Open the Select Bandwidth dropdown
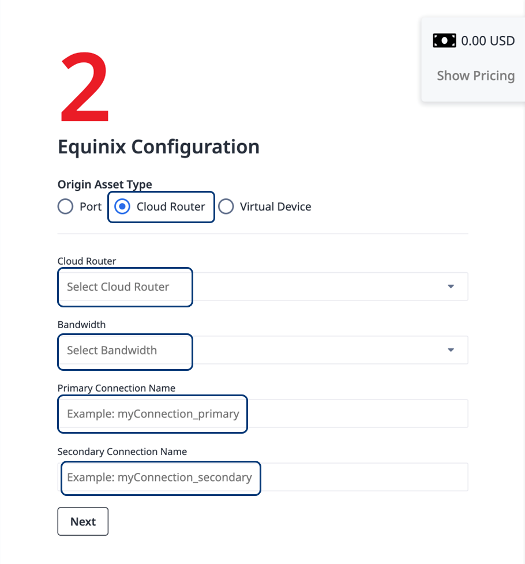 tap(262, 350)
